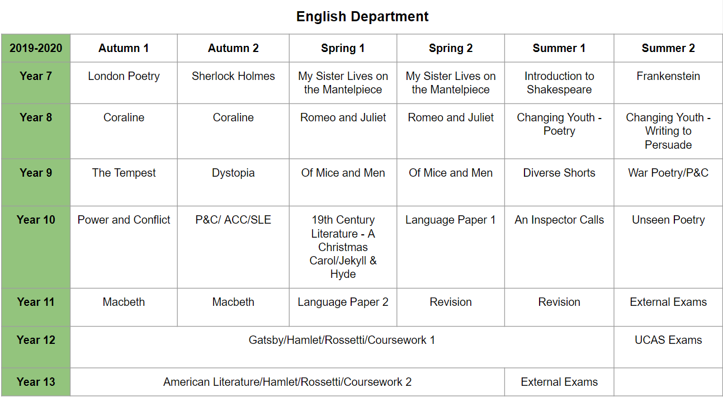
Task: Click the 'London Poetry' cell
Action: click(x=124, y=83)
